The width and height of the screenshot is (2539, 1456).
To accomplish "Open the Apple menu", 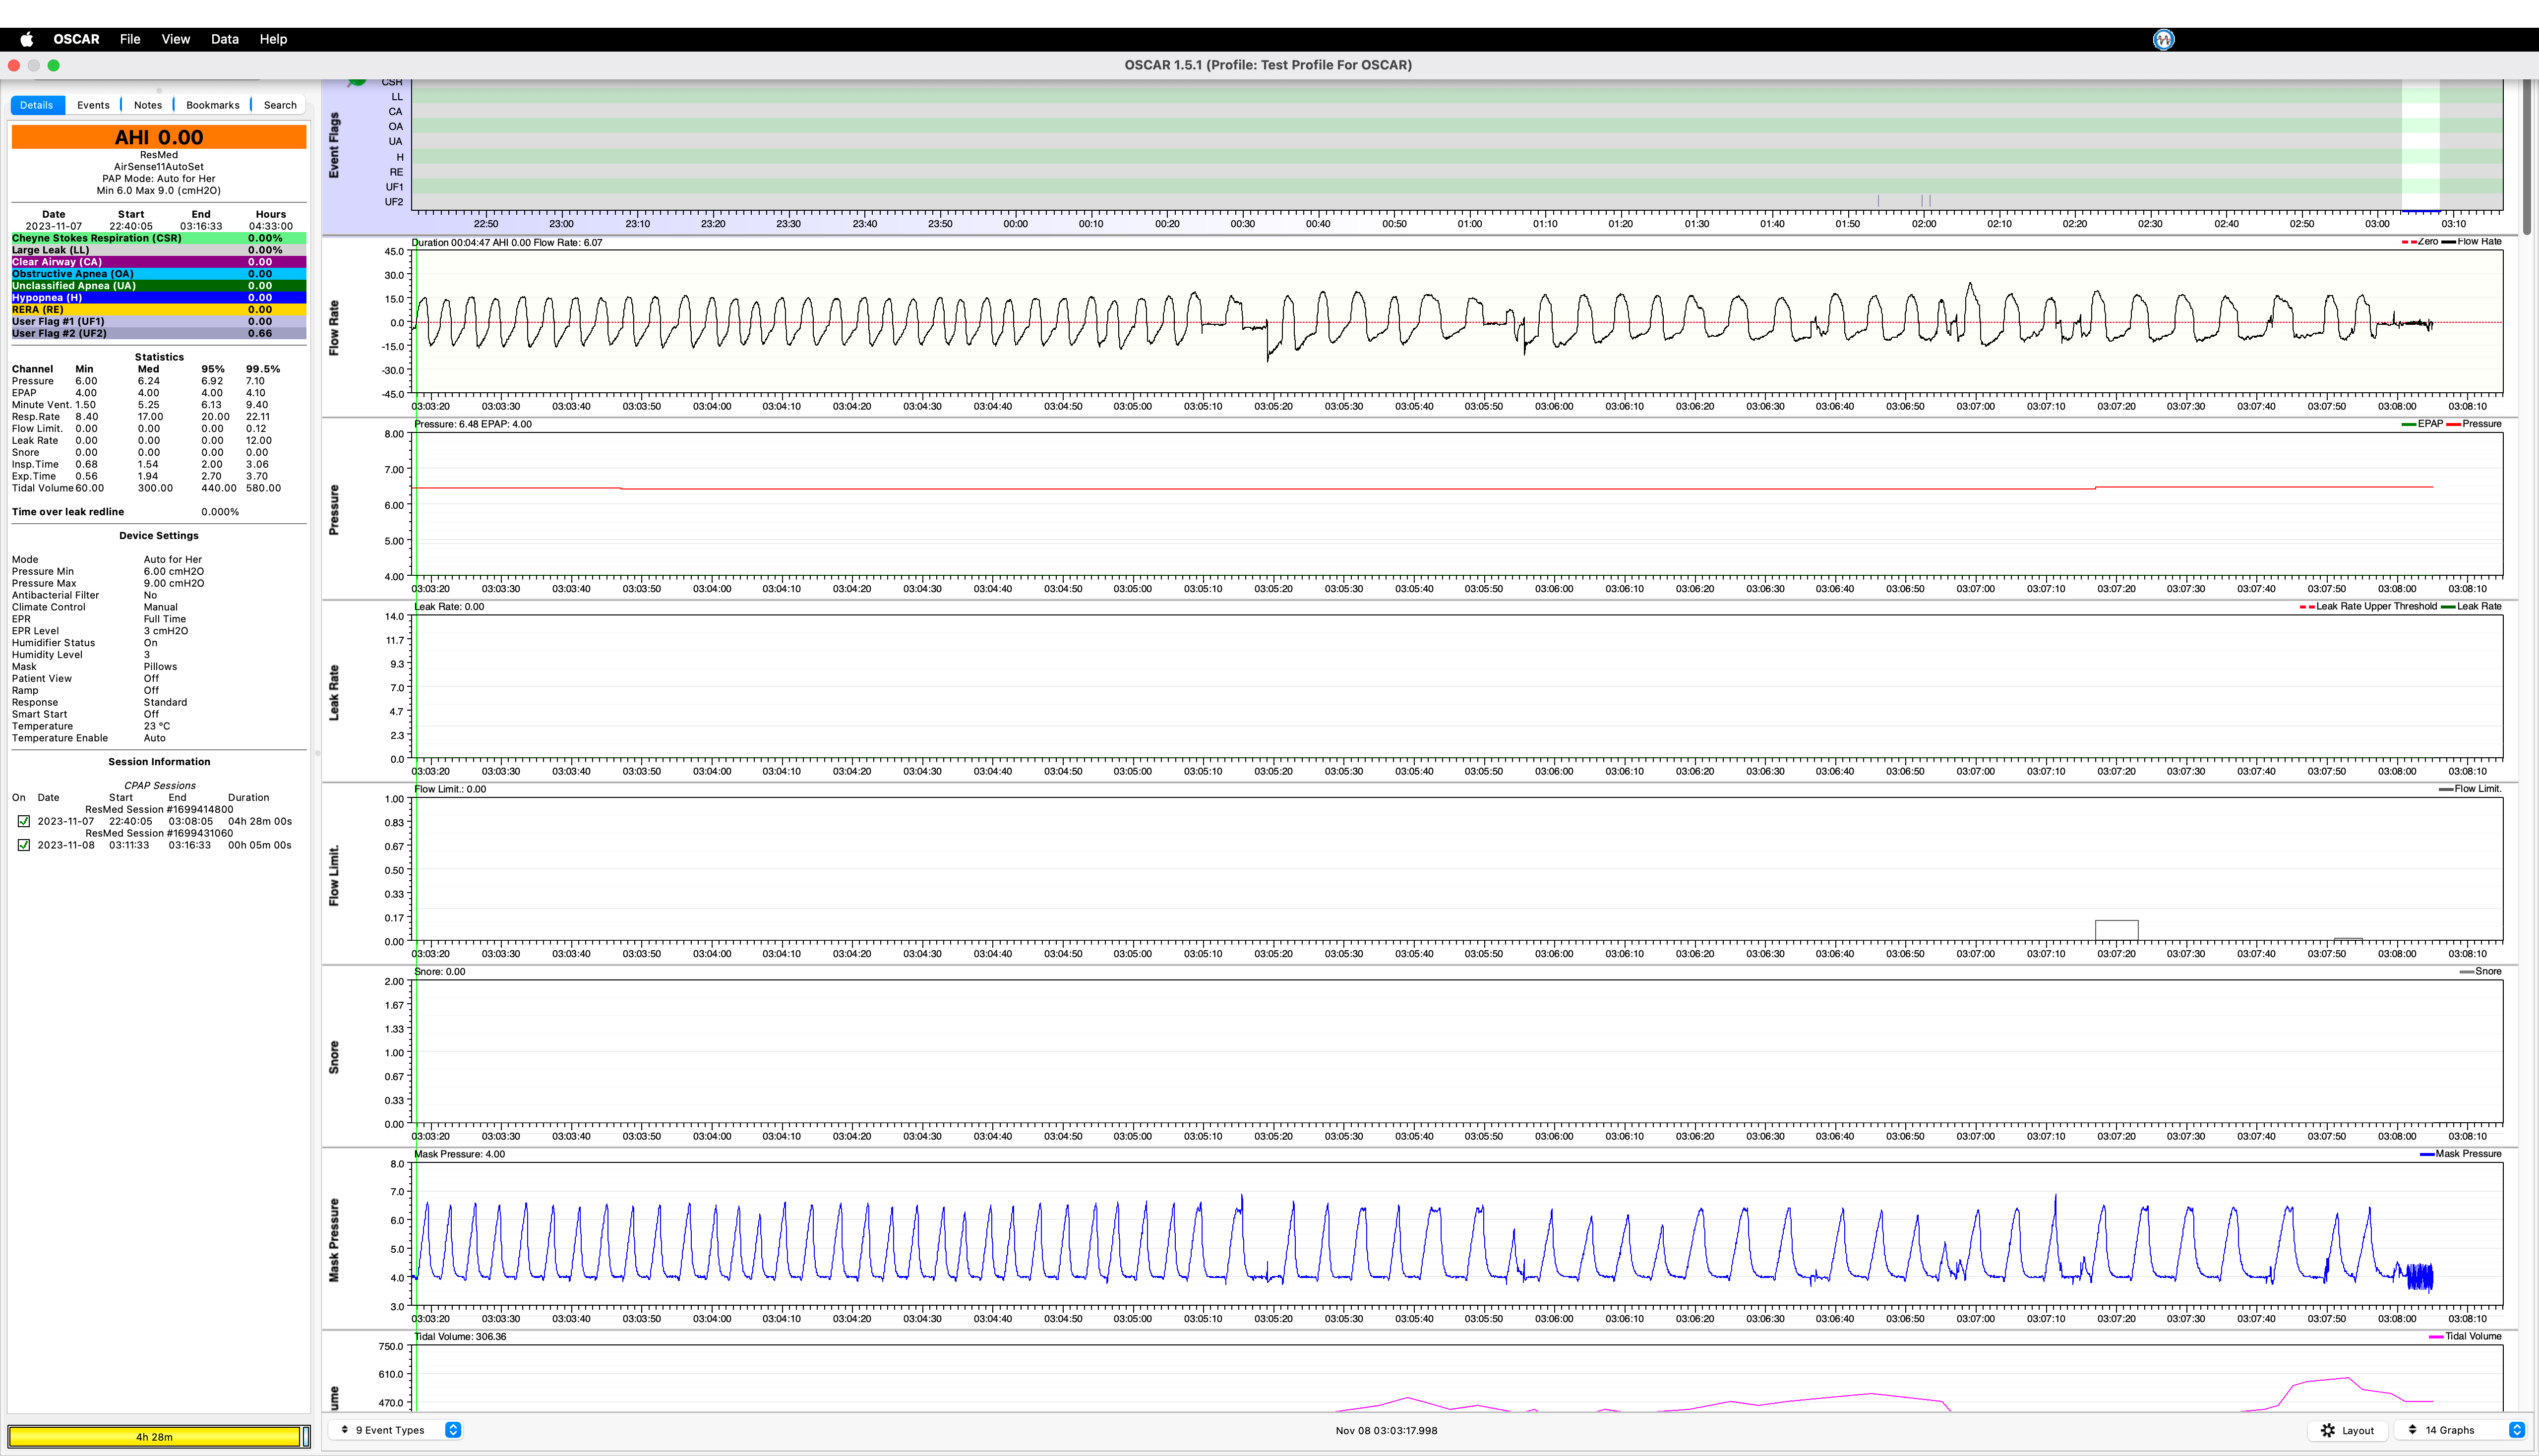I will 27,39.
